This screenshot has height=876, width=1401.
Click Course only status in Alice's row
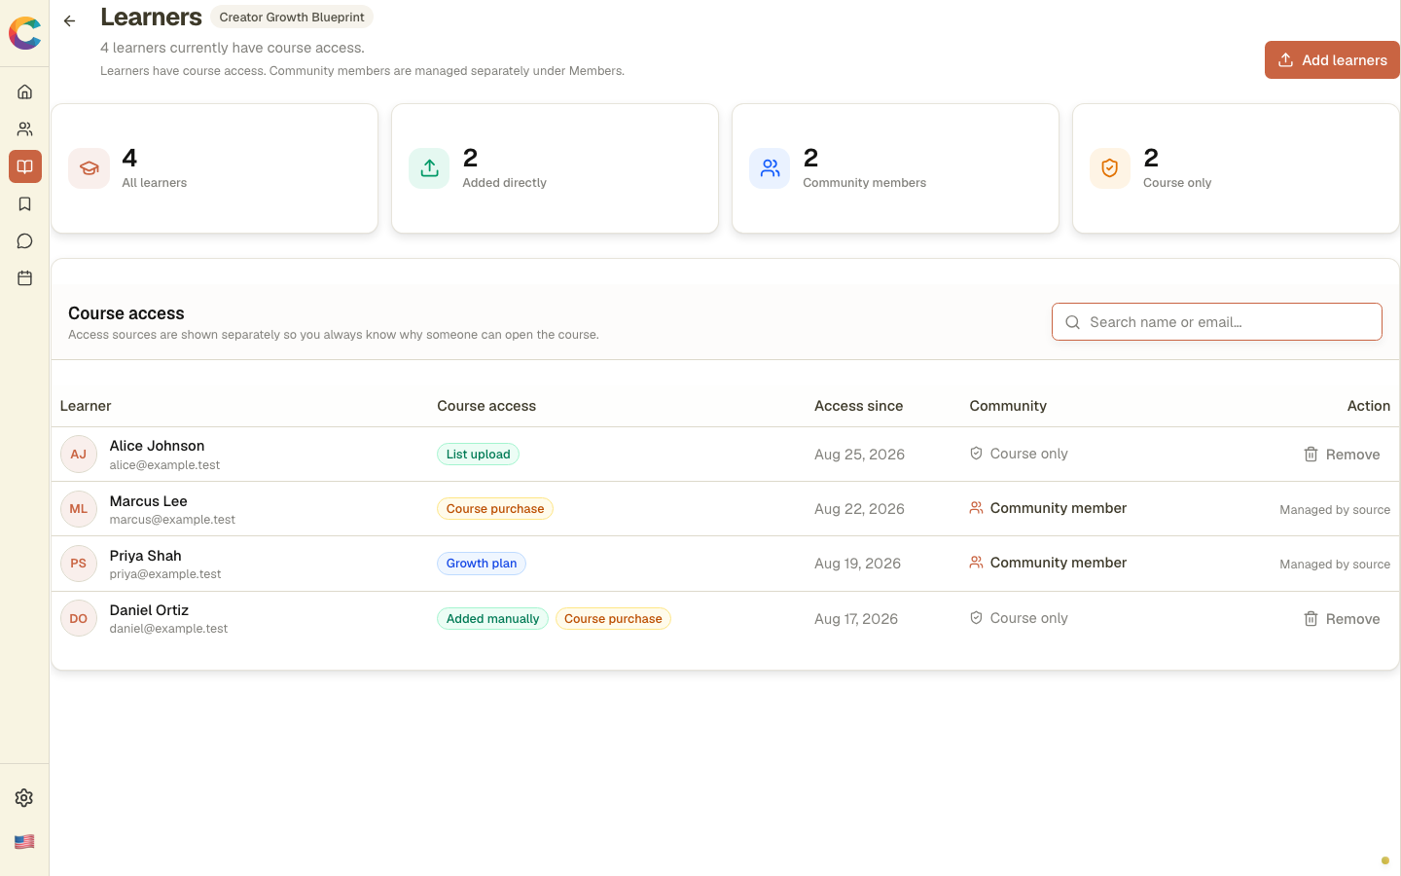(x=1019, y=454)
